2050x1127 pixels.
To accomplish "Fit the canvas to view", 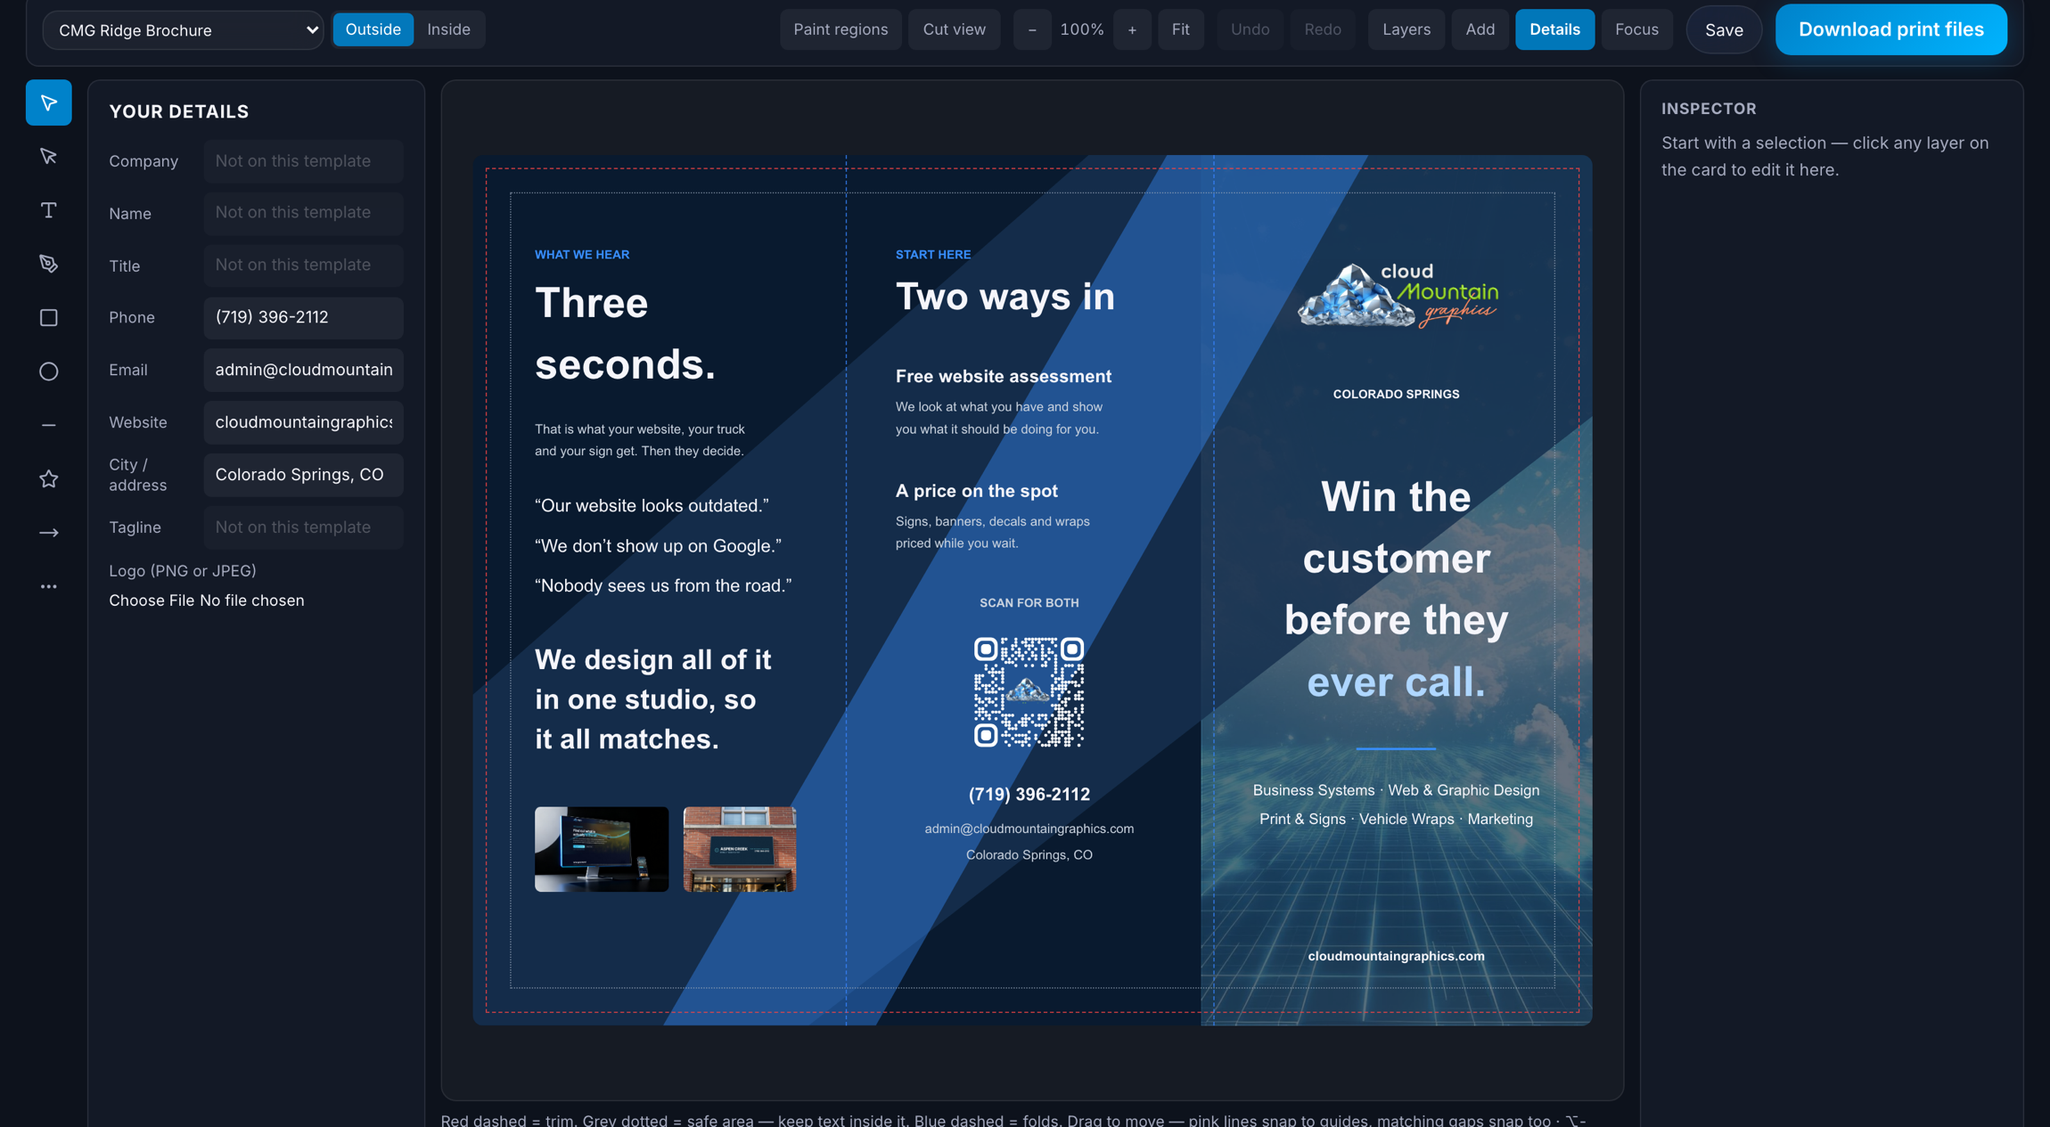I will point(1180,29).
